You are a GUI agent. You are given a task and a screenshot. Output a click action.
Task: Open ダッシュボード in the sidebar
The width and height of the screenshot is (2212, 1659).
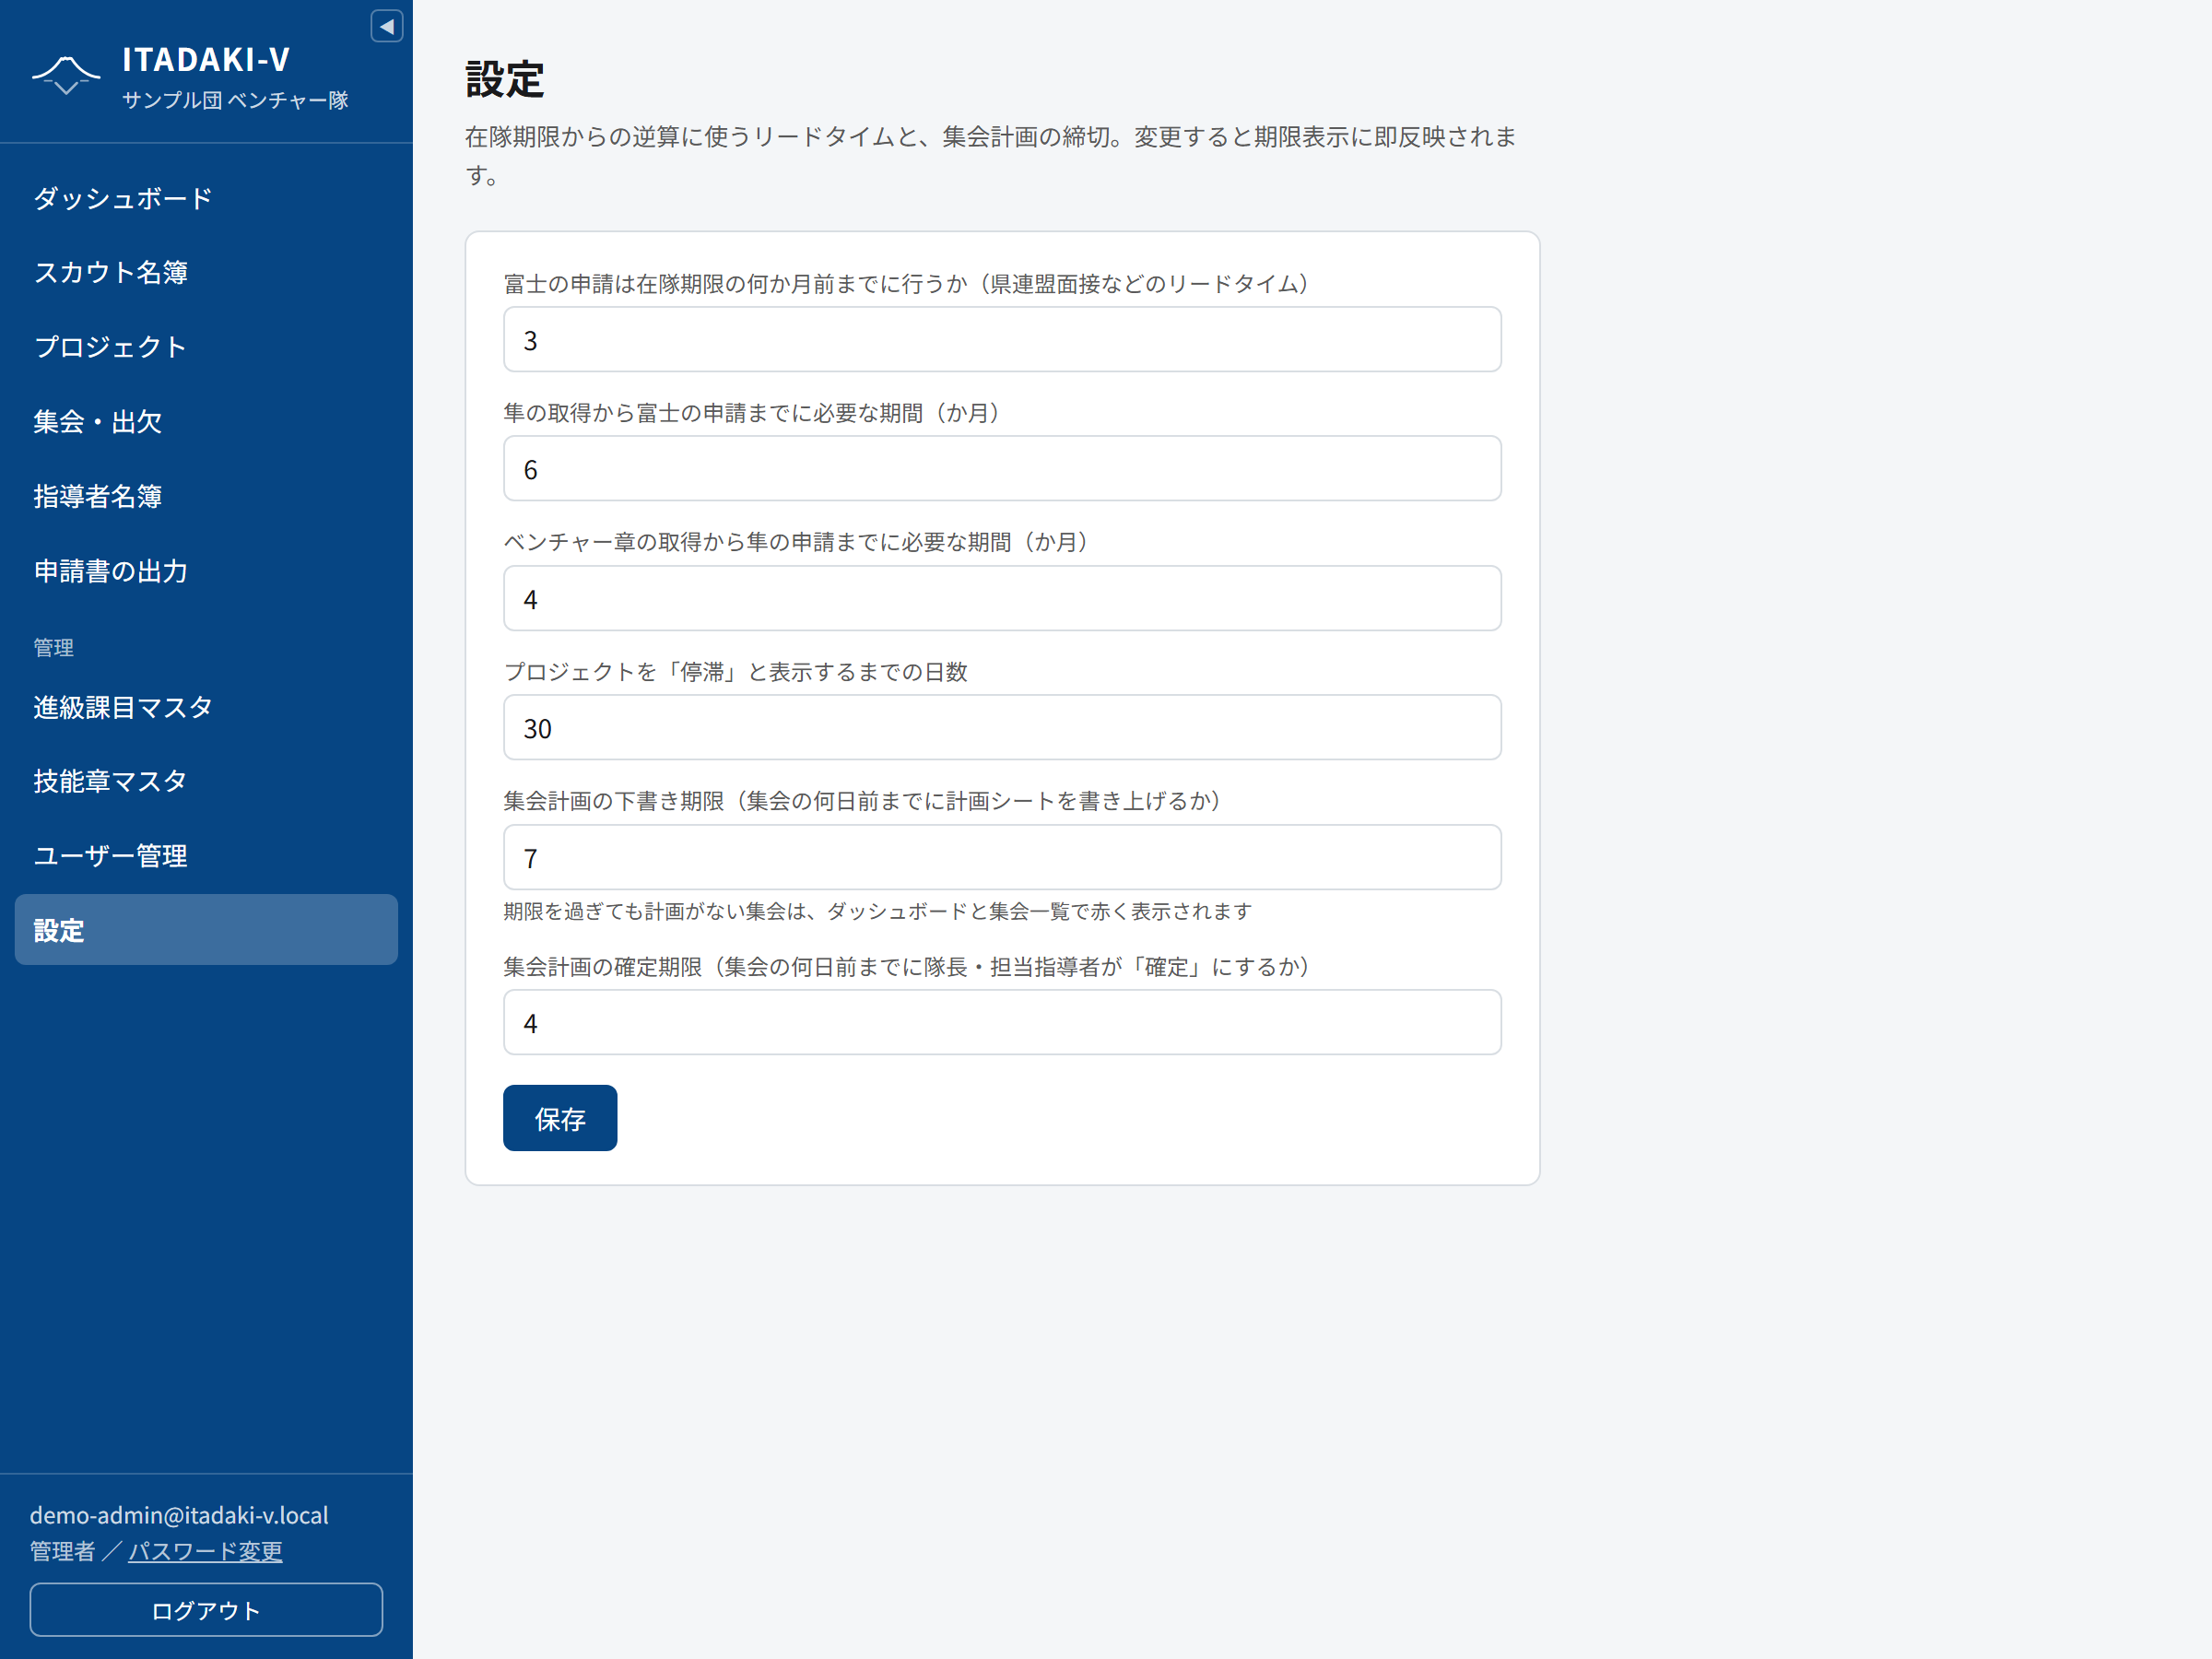click(x=206, y=198)
